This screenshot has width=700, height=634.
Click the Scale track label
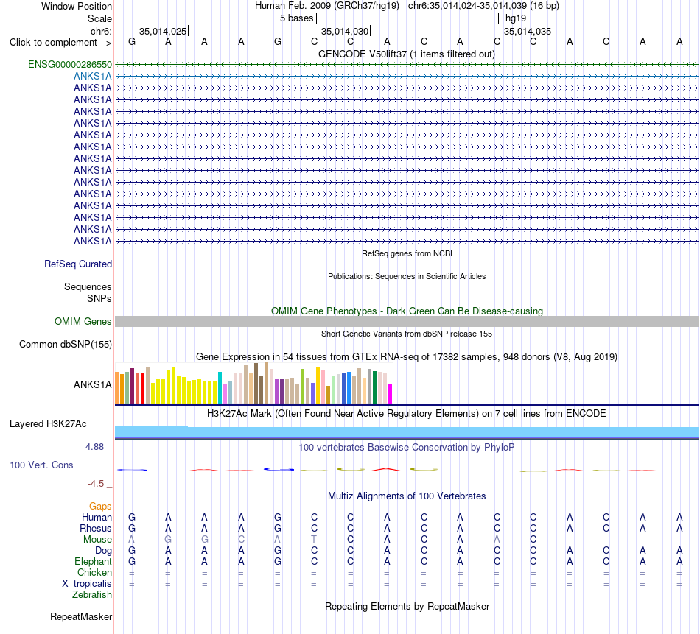(x=99, y=18)
